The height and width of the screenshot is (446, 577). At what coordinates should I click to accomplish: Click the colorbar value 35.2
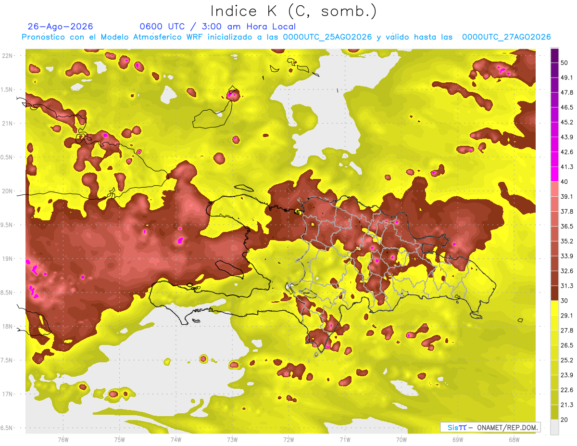[x=567, y=241]
